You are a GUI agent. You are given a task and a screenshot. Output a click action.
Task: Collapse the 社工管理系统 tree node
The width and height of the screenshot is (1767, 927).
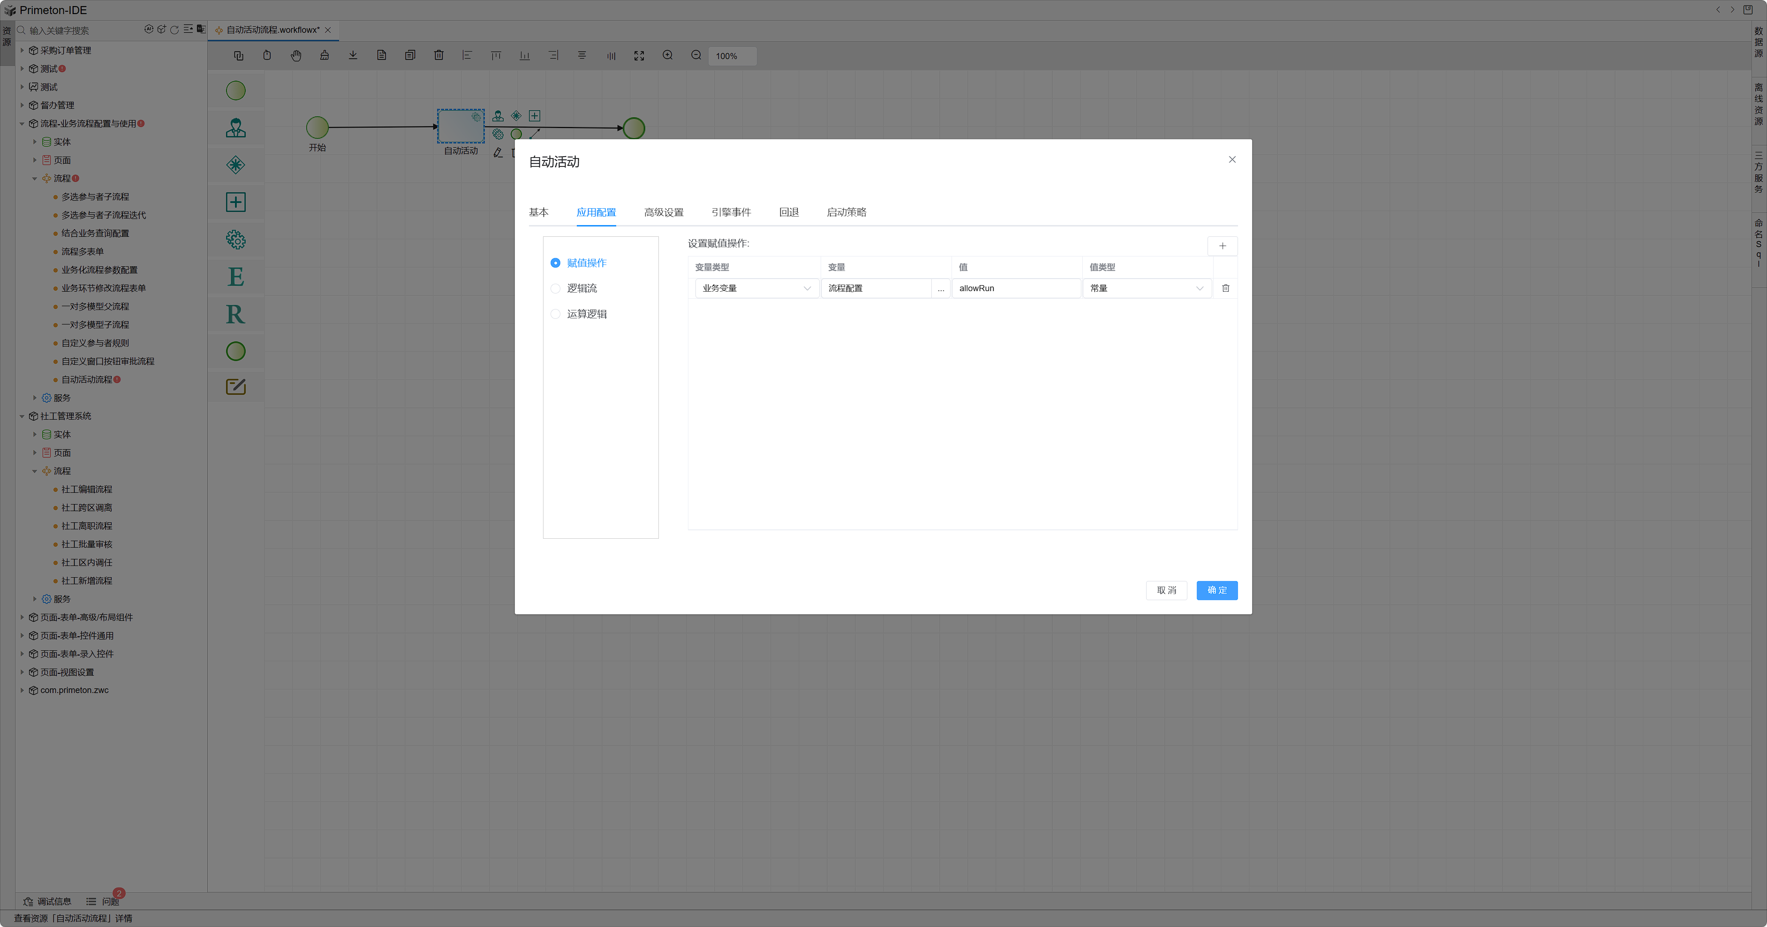[22, 416]
